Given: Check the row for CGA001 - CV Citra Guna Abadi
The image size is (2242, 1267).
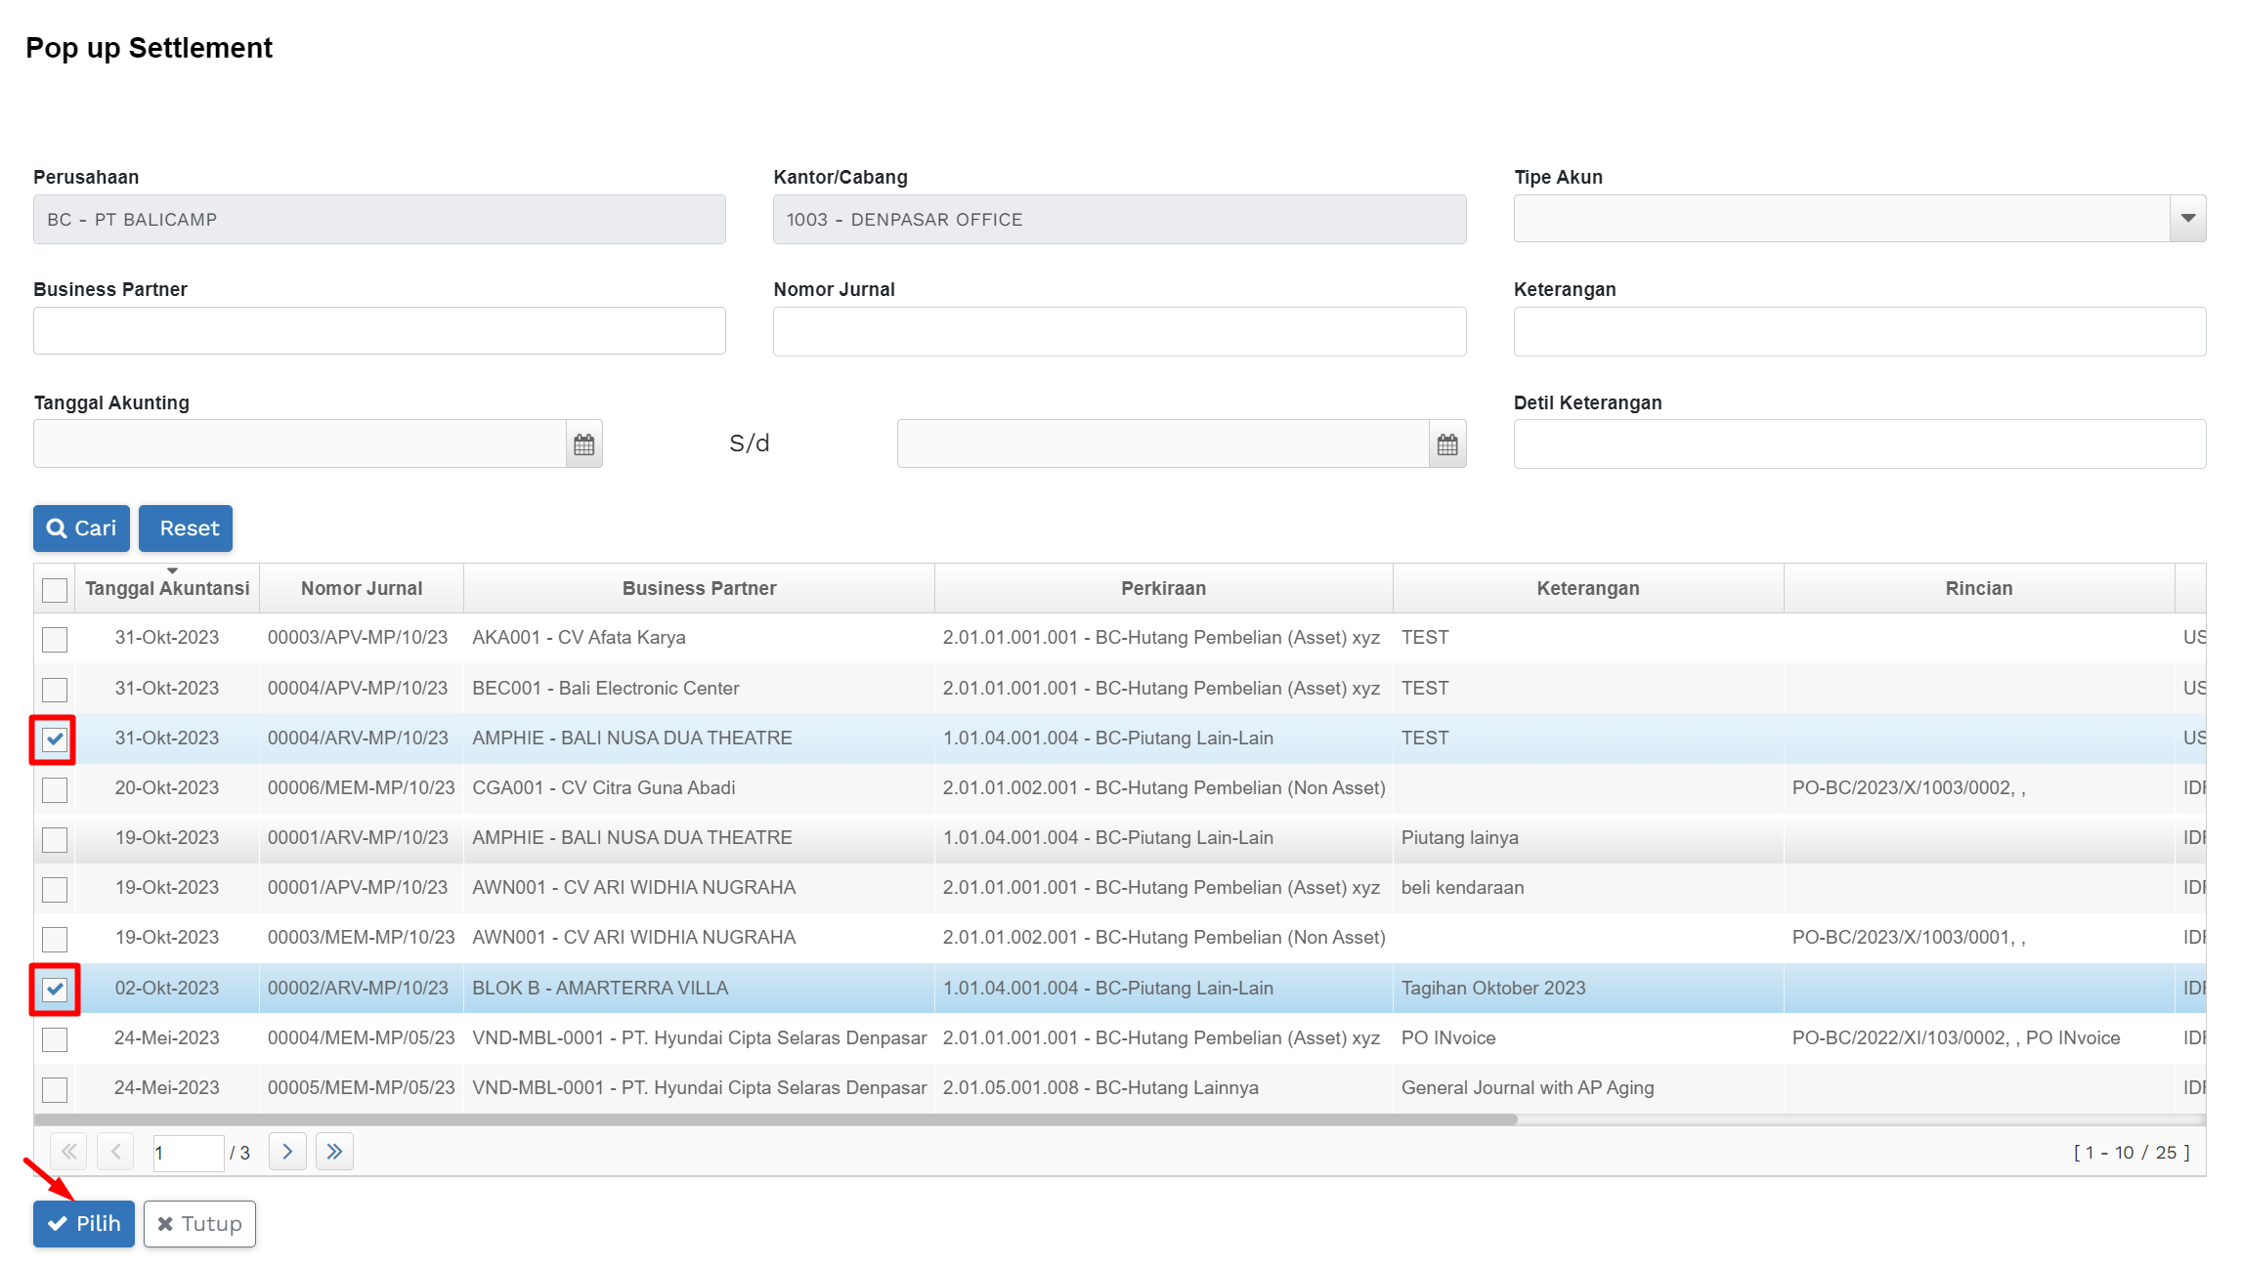Looking at the screenshot, I should [55, 789].
